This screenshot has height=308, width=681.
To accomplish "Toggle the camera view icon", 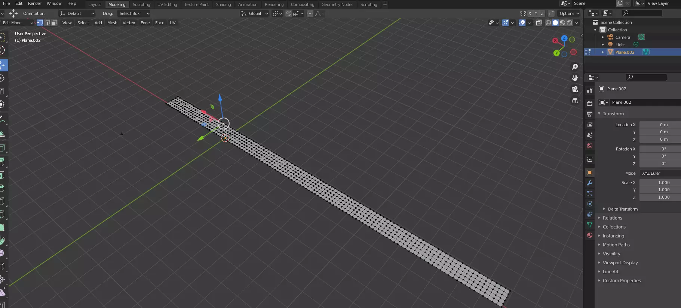I will point(575,89).
